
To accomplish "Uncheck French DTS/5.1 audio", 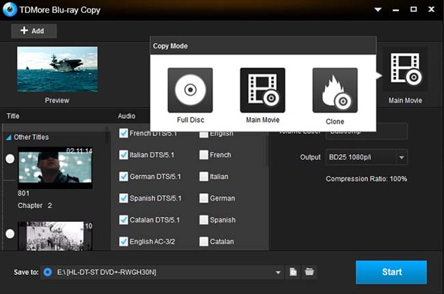I will click(x=124, y=133).
